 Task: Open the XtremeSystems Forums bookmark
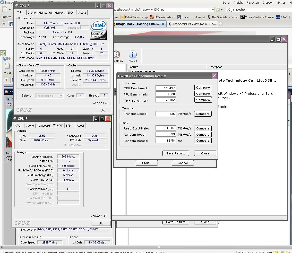[x=257, y=17]
